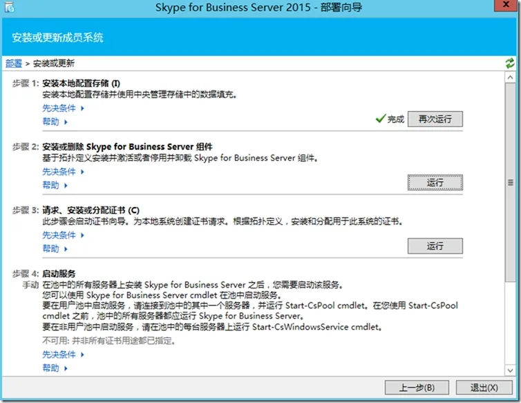The image size is (521, 403).
Task: Run step 2 component installation
Action: (435, 182)
